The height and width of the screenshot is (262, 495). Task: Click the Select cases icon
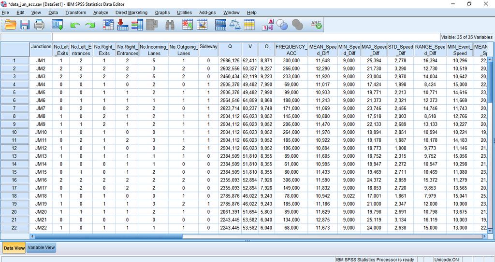pos(249,25)
